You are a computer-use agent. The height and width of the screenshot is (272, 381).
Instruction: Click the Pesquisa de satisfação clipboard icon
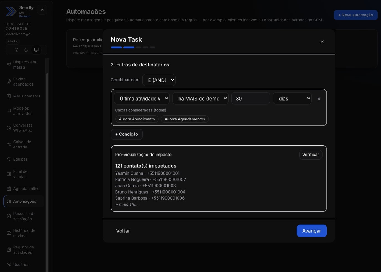coord(9,216)
